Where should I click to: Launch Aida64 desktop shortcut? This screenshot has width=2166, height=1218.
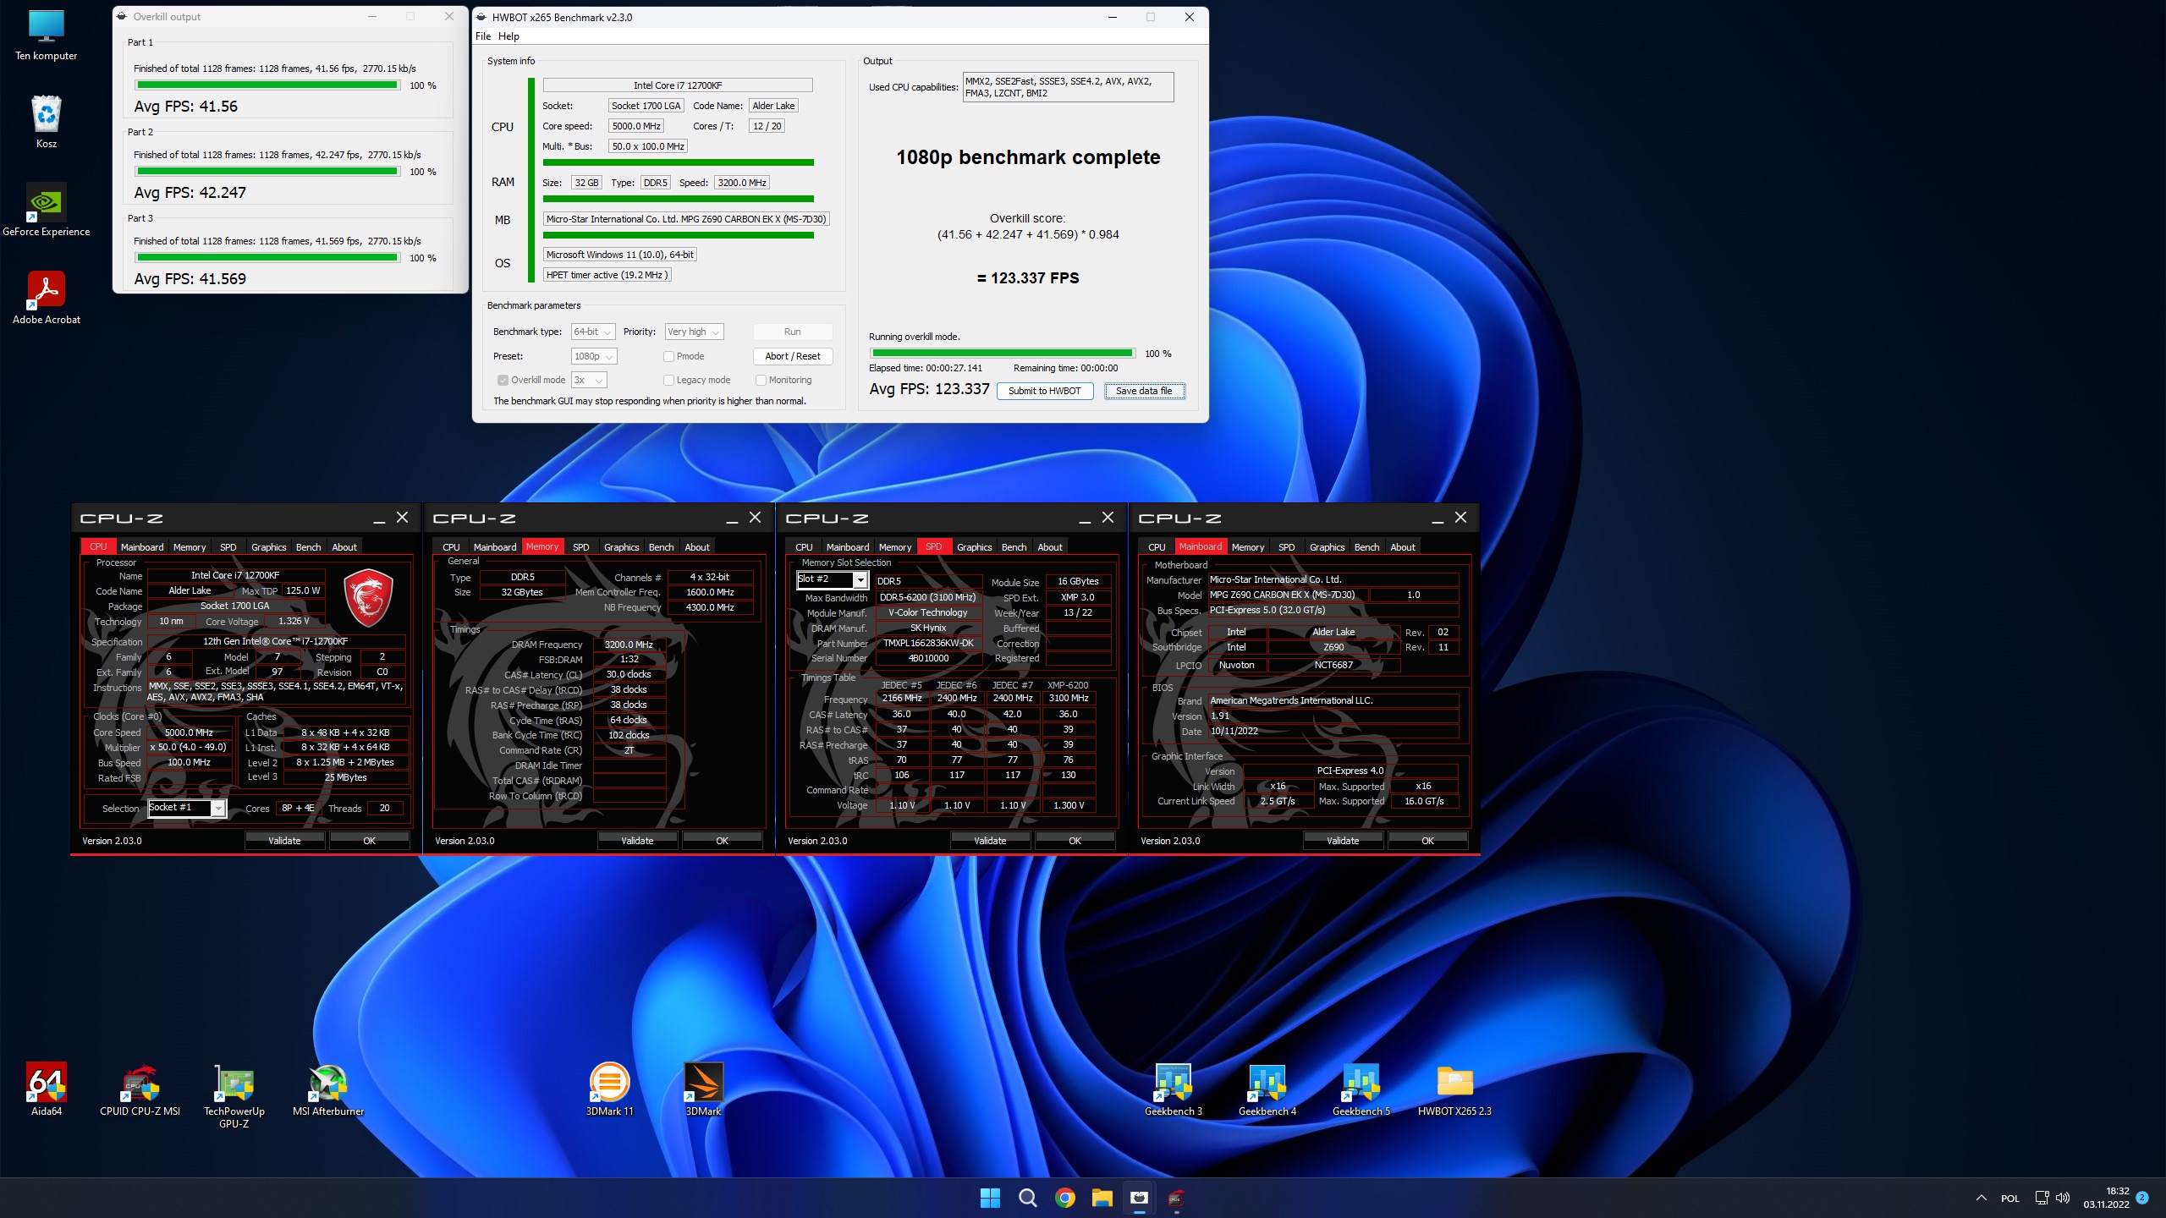[x=47, y=1089]
